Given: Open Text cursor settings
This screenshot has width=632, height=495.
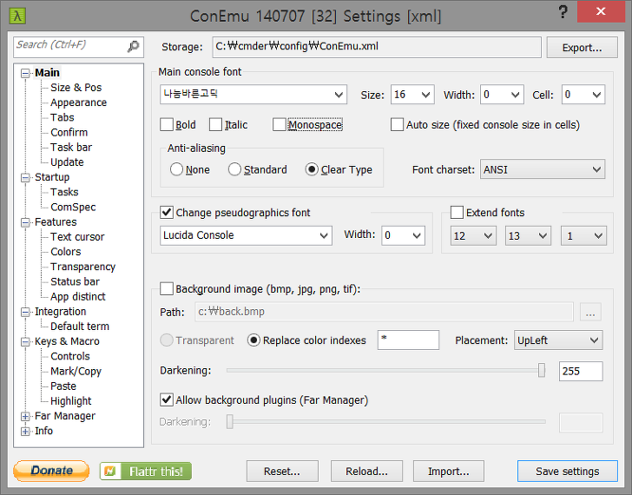Looking at the screenshot, I should tap(77, 236).
